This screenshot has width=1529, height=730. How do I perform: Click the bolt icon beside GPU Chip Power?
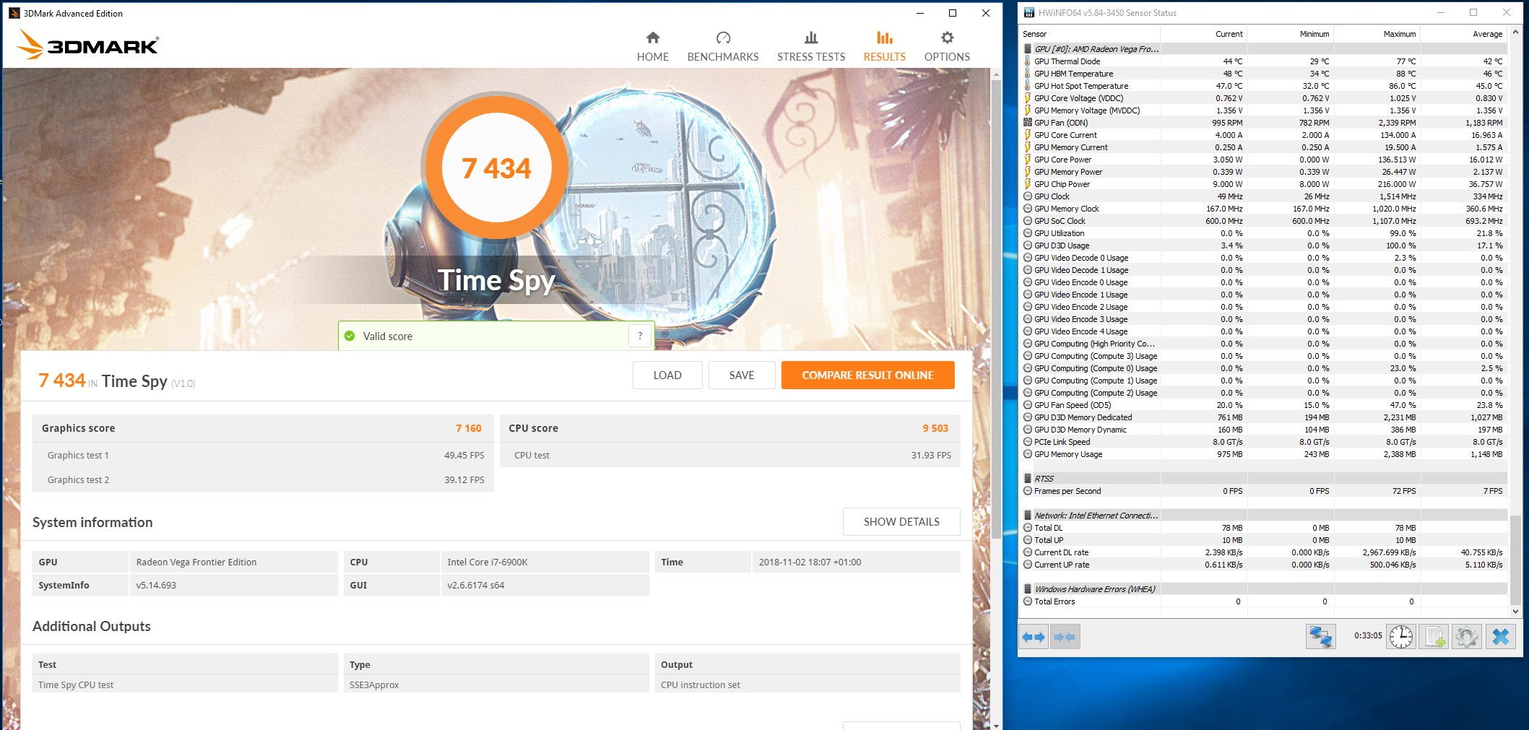tap(1027, 184)
